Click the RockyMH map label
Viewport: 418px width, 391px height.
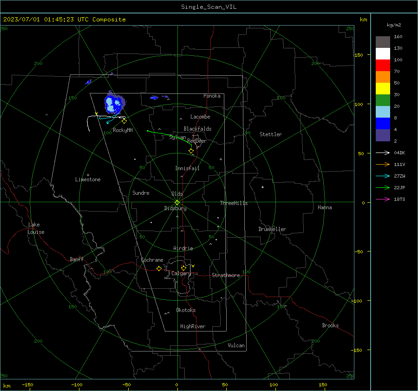123,130
